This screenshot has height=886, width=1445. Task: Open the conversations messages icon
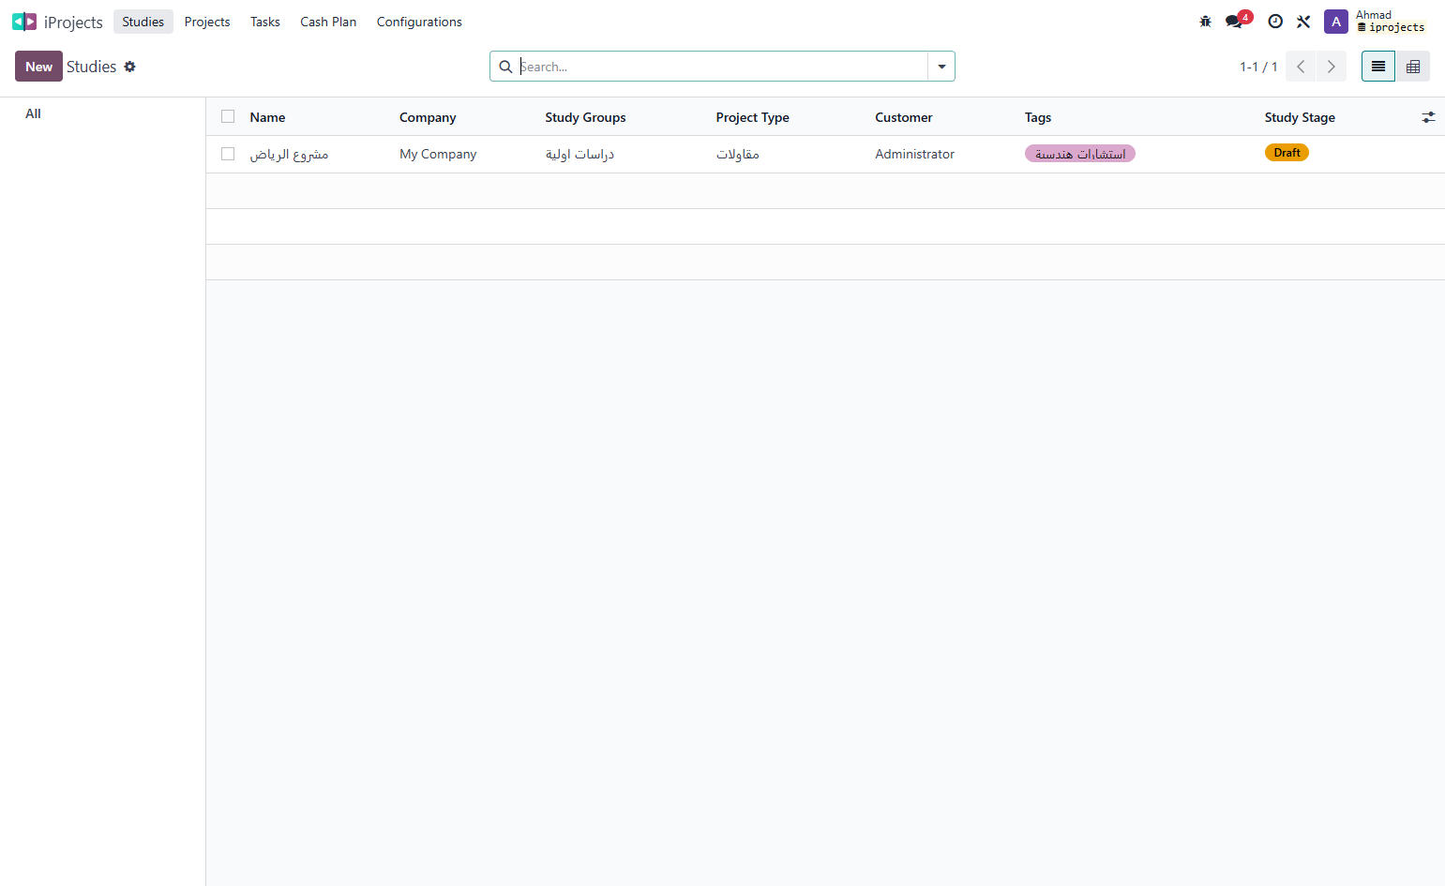[x=1234, y=22]
